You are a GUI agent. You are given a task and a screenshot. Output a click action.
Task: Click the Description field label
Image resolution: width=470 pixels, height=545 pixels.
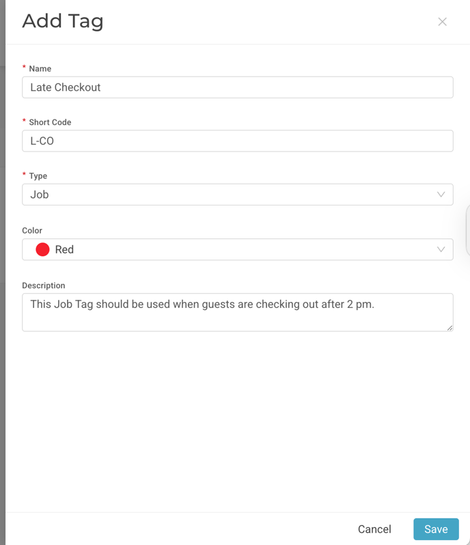(44, 285)
